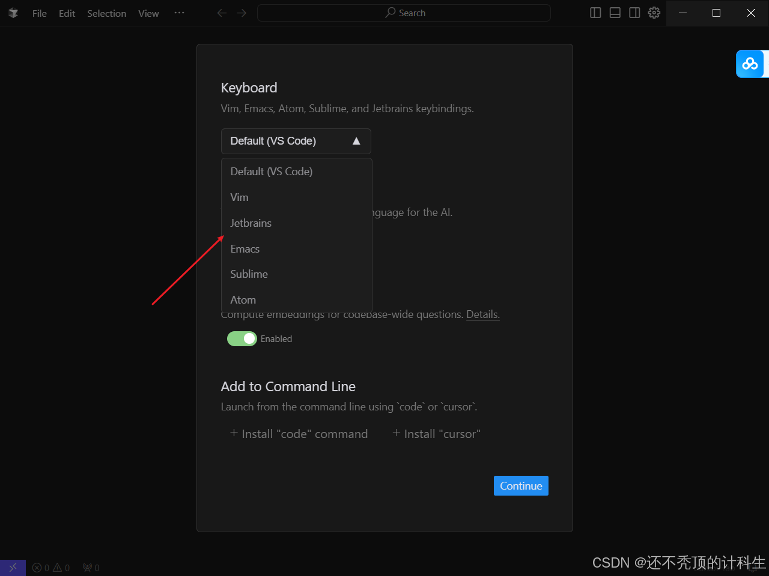This screenshot has height=576, width=769.
Task: Open the Selection menu
Action: click(x=107, y=13)
